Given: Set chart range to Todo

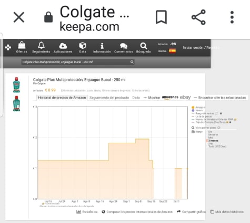Looking at the screenshot, I should 217,146.
